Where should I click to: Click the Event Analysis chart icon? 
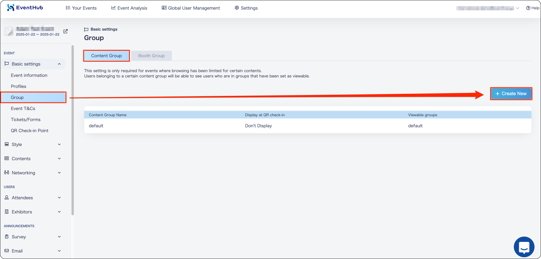[113, 8]
